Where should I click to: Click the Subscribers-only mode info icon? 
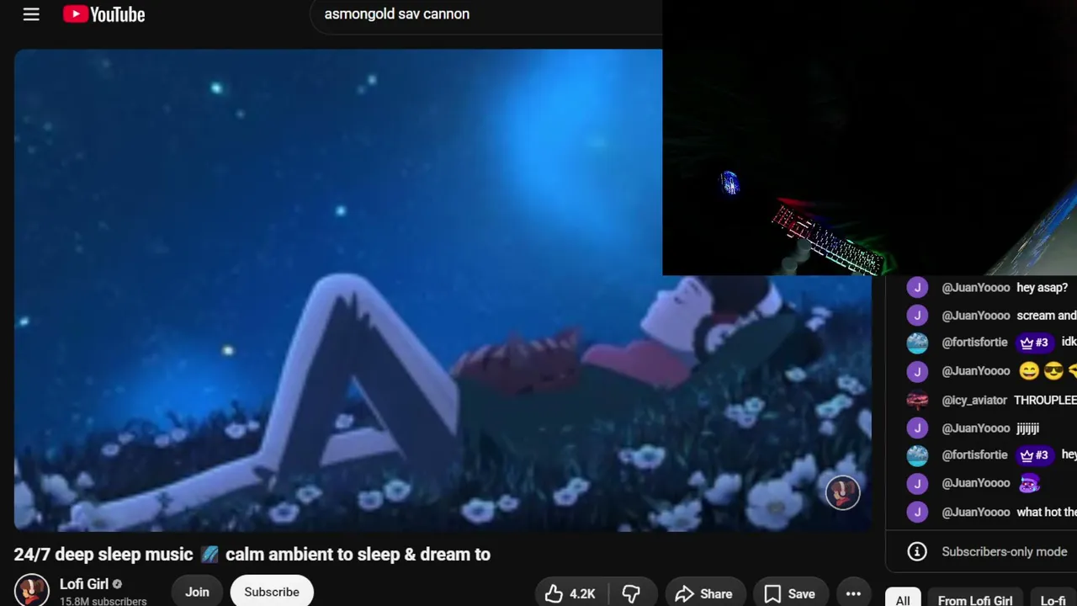pos(917,551)
